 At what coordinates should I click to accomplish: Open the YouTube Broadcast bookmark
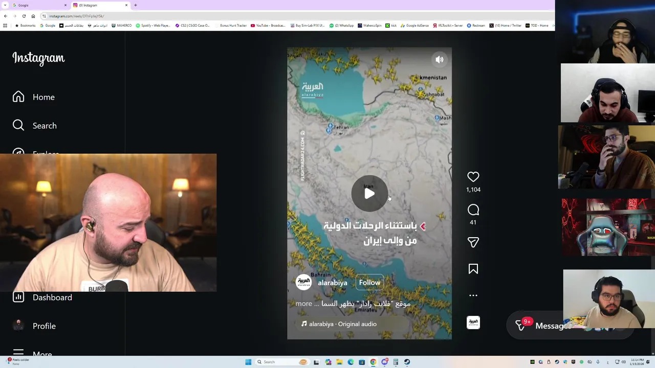pos(268,26)
